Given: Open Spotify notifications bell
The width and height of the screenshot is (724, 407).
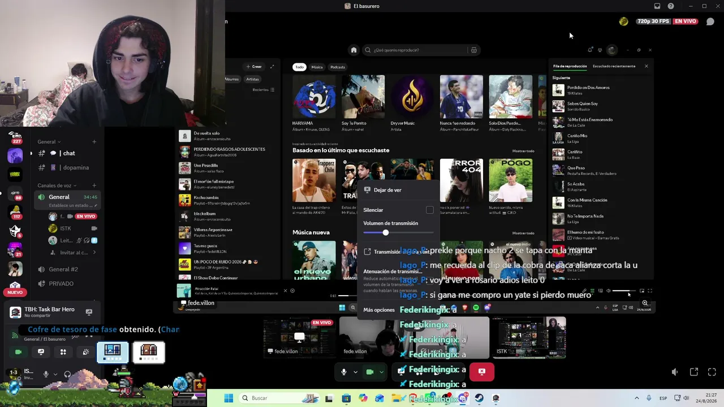Looking at the screenshot, I should click(x=590, y=50).
